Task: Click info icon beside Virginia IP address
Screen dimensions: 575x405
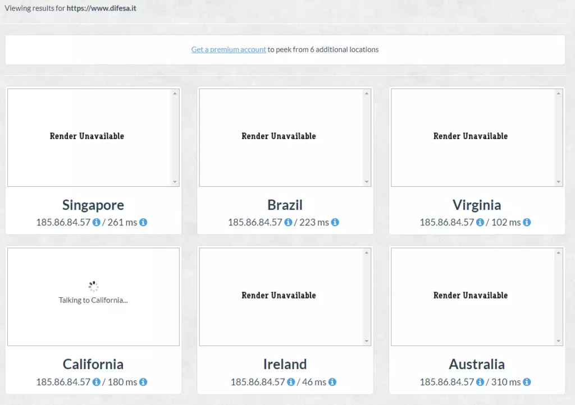Action: (480, 223)
